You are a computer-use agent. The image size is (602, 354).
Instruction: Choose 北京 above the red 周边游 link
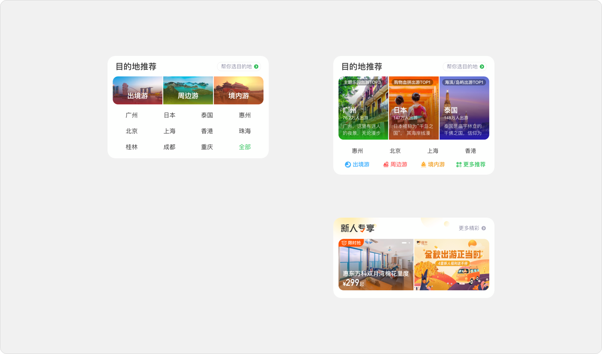point(395,151)
